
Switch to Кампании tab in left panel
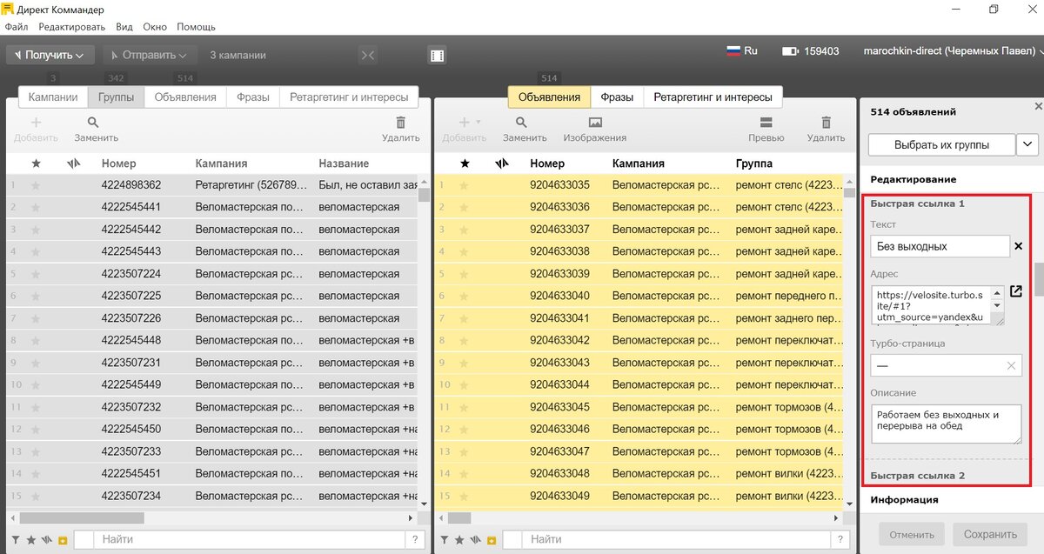[53, 97]
